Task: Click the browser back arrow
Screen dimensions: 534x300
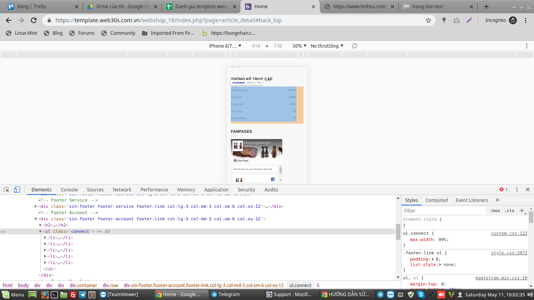Action: tap(9, 20)
